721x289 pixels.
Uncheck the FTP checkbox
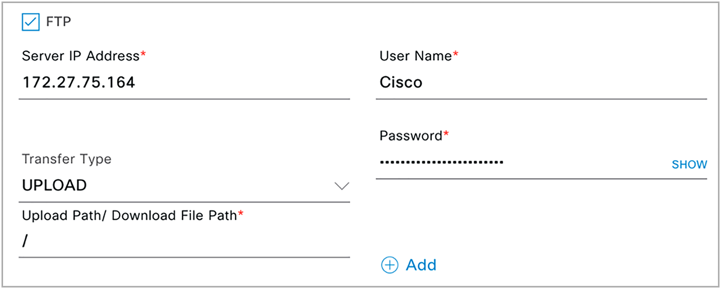tap(31, 22)
